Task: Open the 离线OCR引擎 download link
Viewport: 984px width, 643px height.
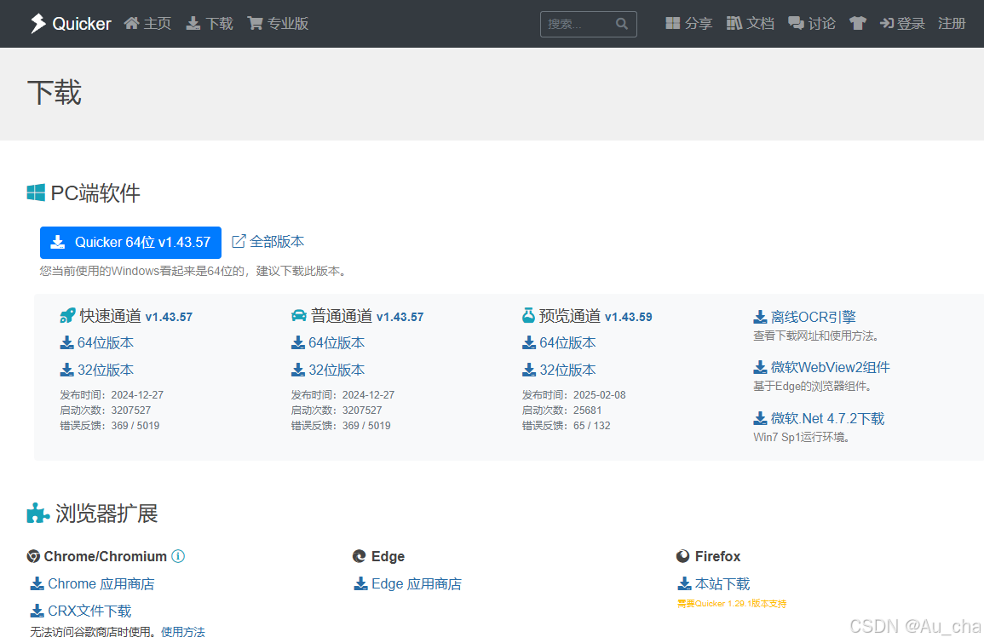Action: 806,317
